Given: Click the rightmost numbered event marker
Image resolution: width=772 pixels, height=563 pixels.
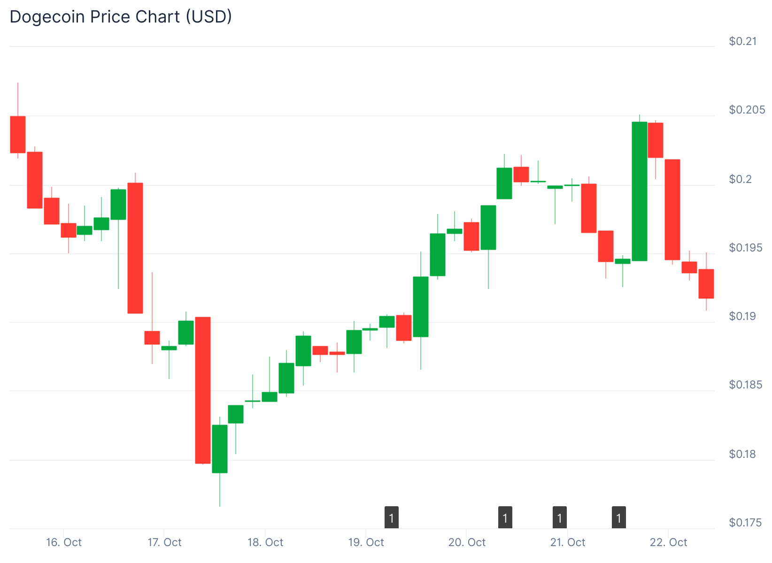Looking at the screenshot, I should pos(618,517).
